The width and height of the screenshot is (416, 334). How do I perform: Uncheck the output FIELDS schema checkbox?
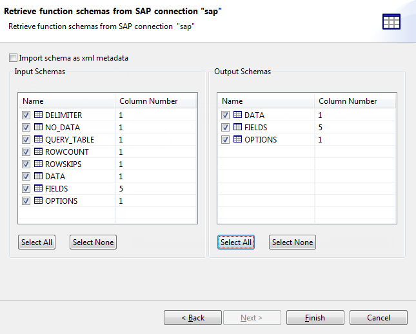point(226,128)
